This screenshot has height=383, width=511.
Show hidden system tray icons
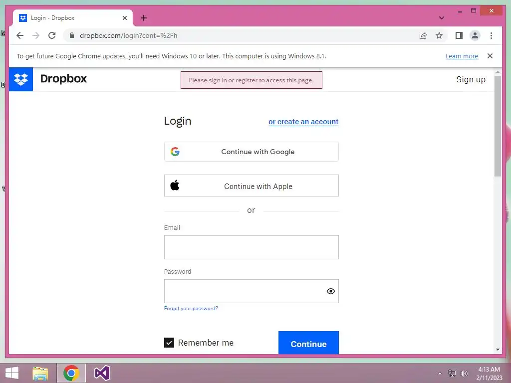440,374
